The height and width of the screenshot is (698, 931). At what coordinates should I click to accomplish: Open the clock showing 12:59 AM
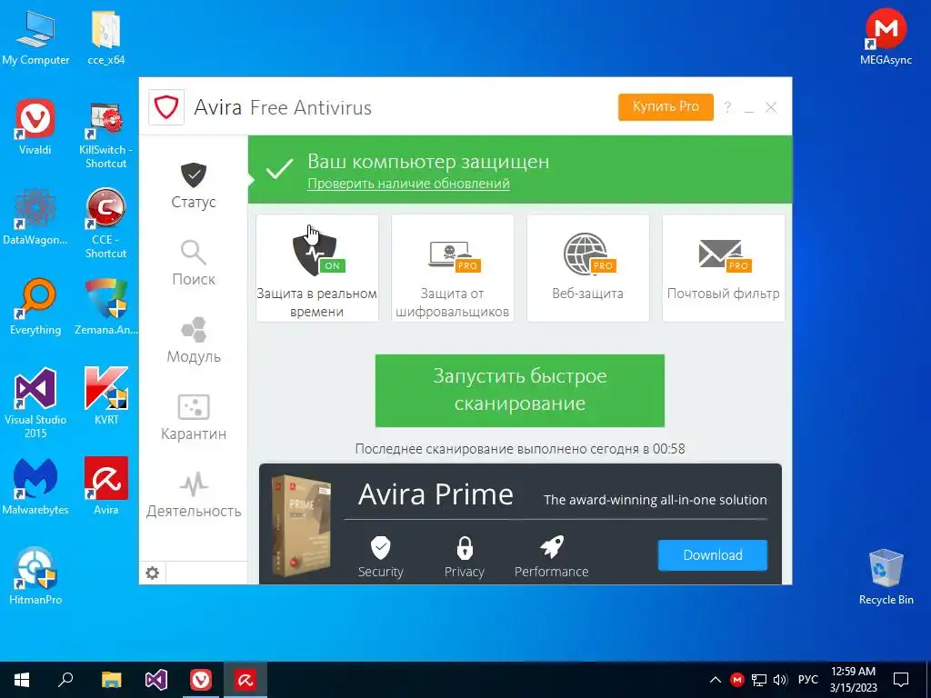click(853, 680)
